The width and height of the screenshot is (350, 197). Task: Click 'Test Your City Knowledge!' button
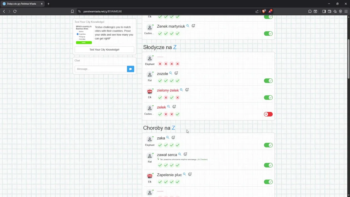(104, 50)
